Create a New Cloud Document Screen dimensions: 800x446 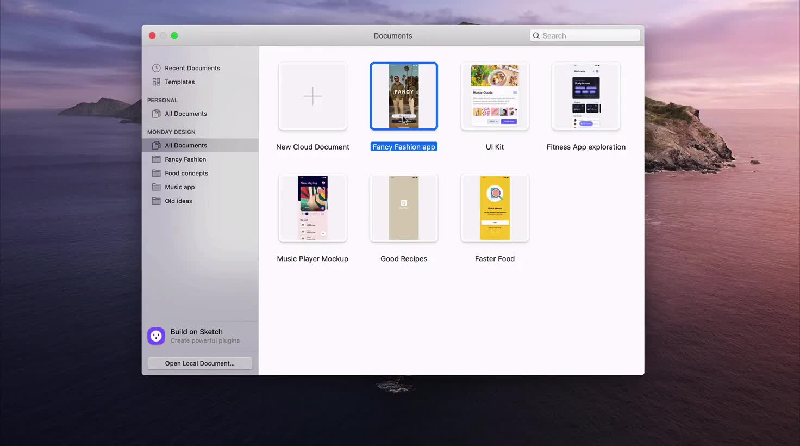coord(312,96)
